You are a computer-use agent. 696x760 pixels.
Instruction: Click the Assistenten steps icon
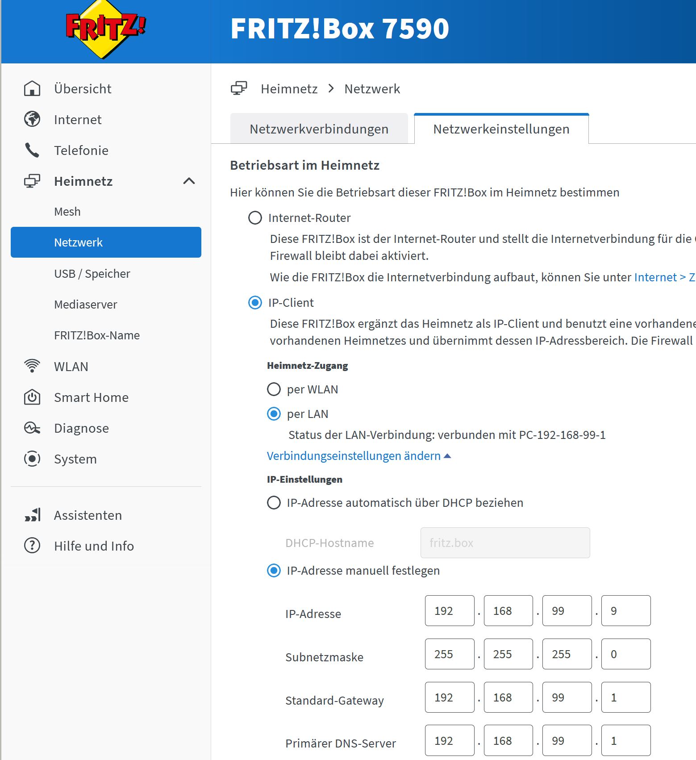(x=33, y=514)
